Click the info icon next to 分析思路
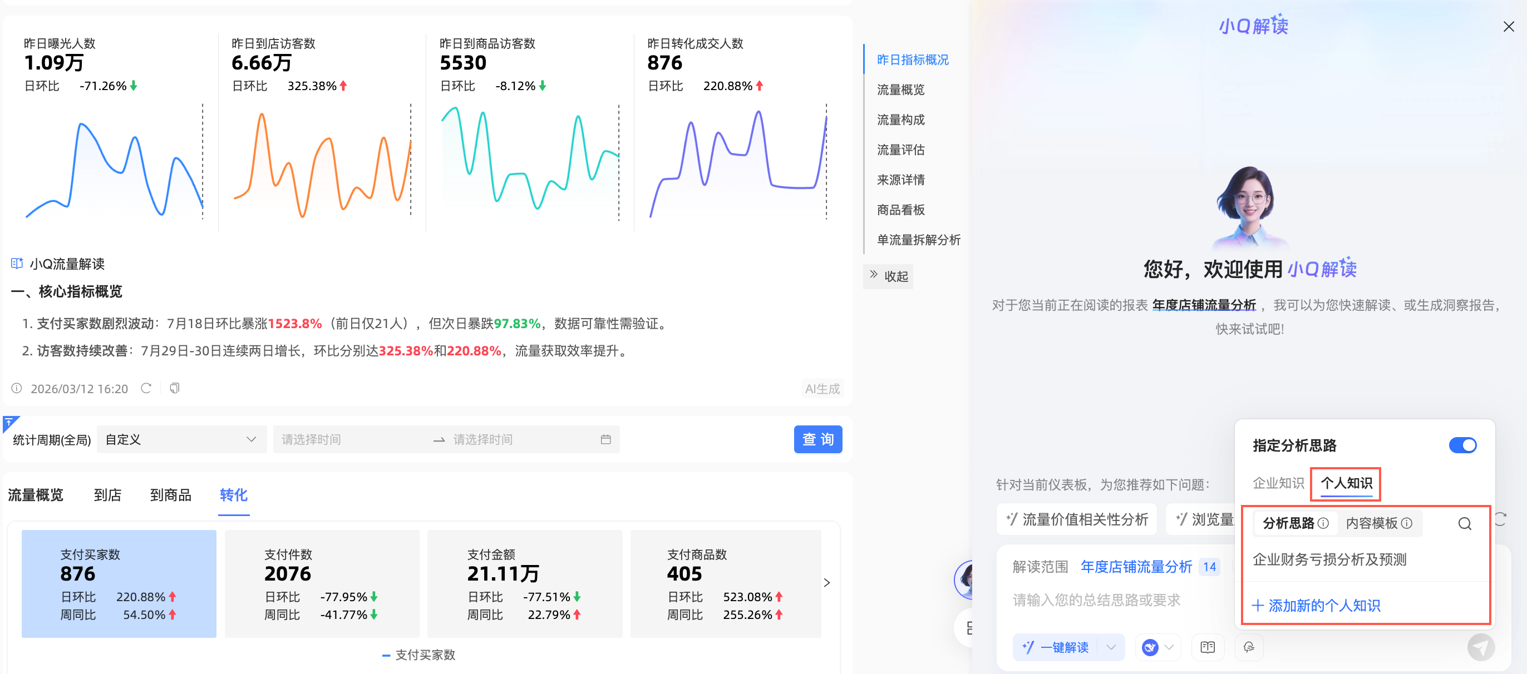1527x674 pixels. point(1323,523)
